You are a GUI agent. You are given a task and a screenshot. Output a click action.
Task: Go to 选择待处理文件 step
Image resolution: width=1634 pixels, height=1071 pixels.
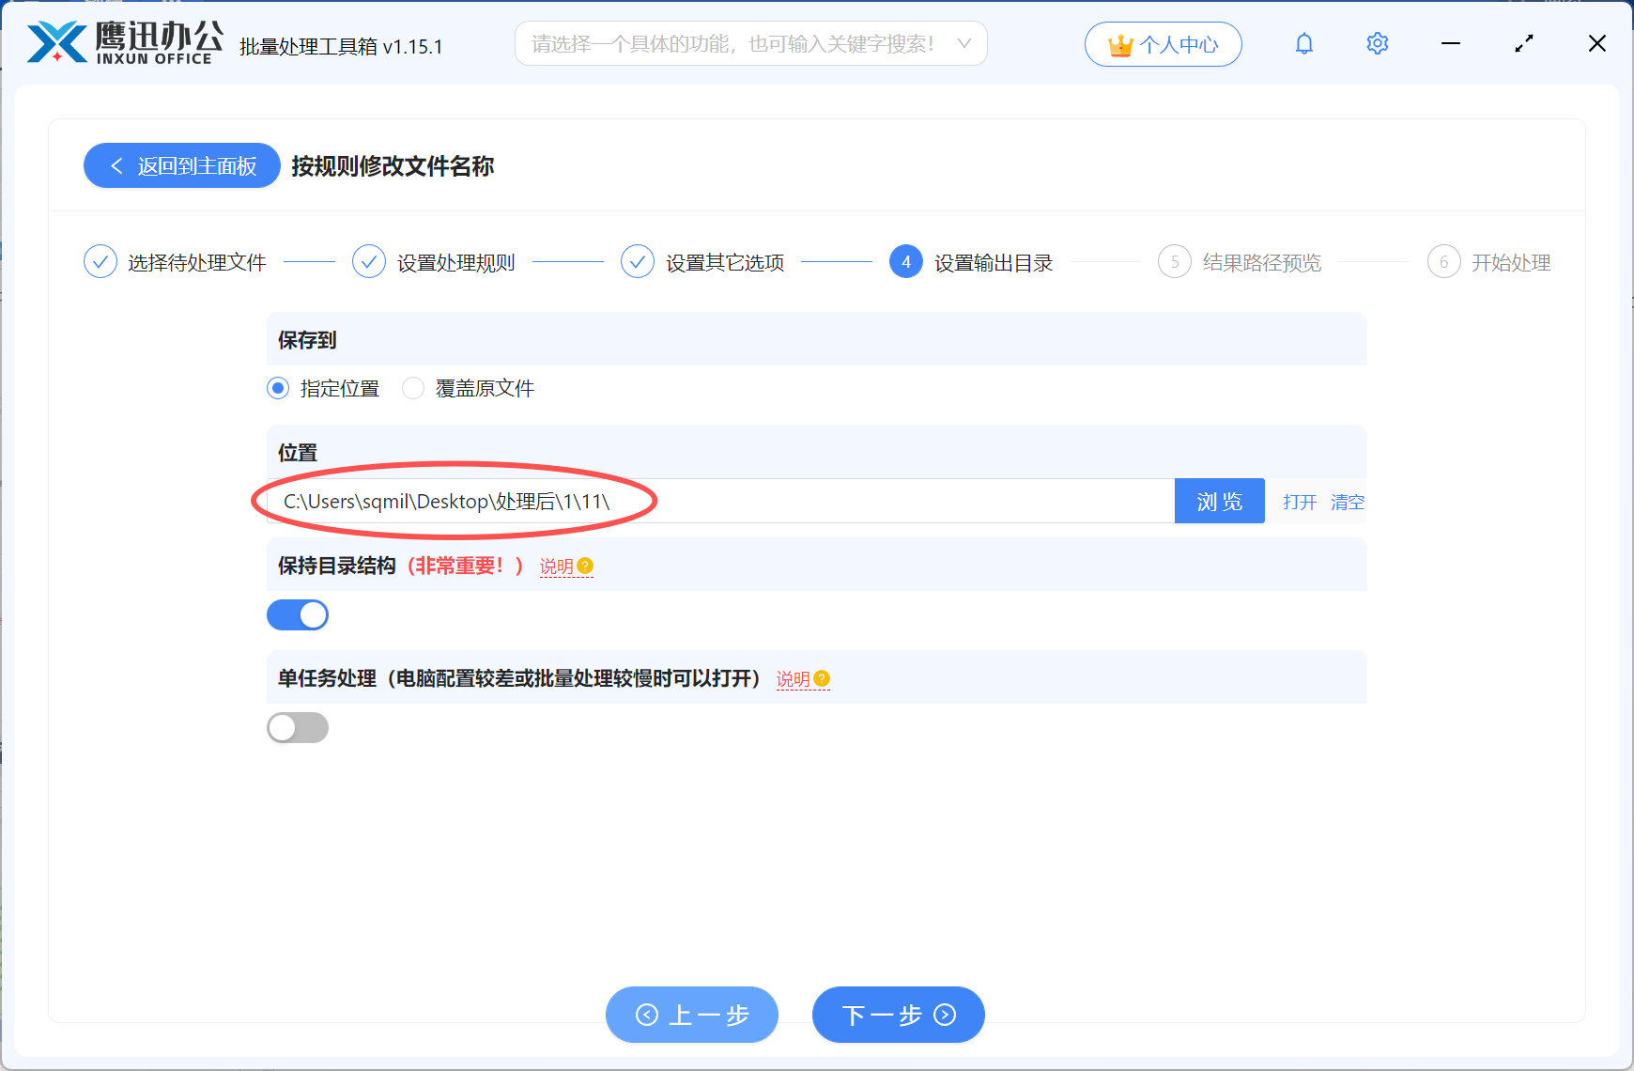pyautogui.click(x=197, y=262)
